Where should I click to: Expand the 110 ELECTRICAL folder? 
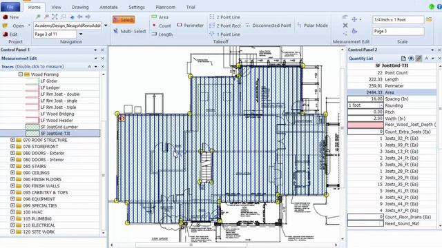pos(12,225)
